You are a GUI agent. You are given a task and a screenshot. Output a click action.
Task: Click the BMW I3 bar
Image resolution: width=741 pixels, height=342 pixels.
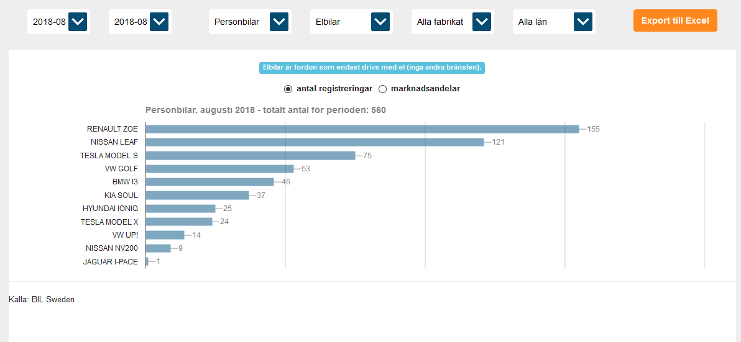tap(210, 182)
